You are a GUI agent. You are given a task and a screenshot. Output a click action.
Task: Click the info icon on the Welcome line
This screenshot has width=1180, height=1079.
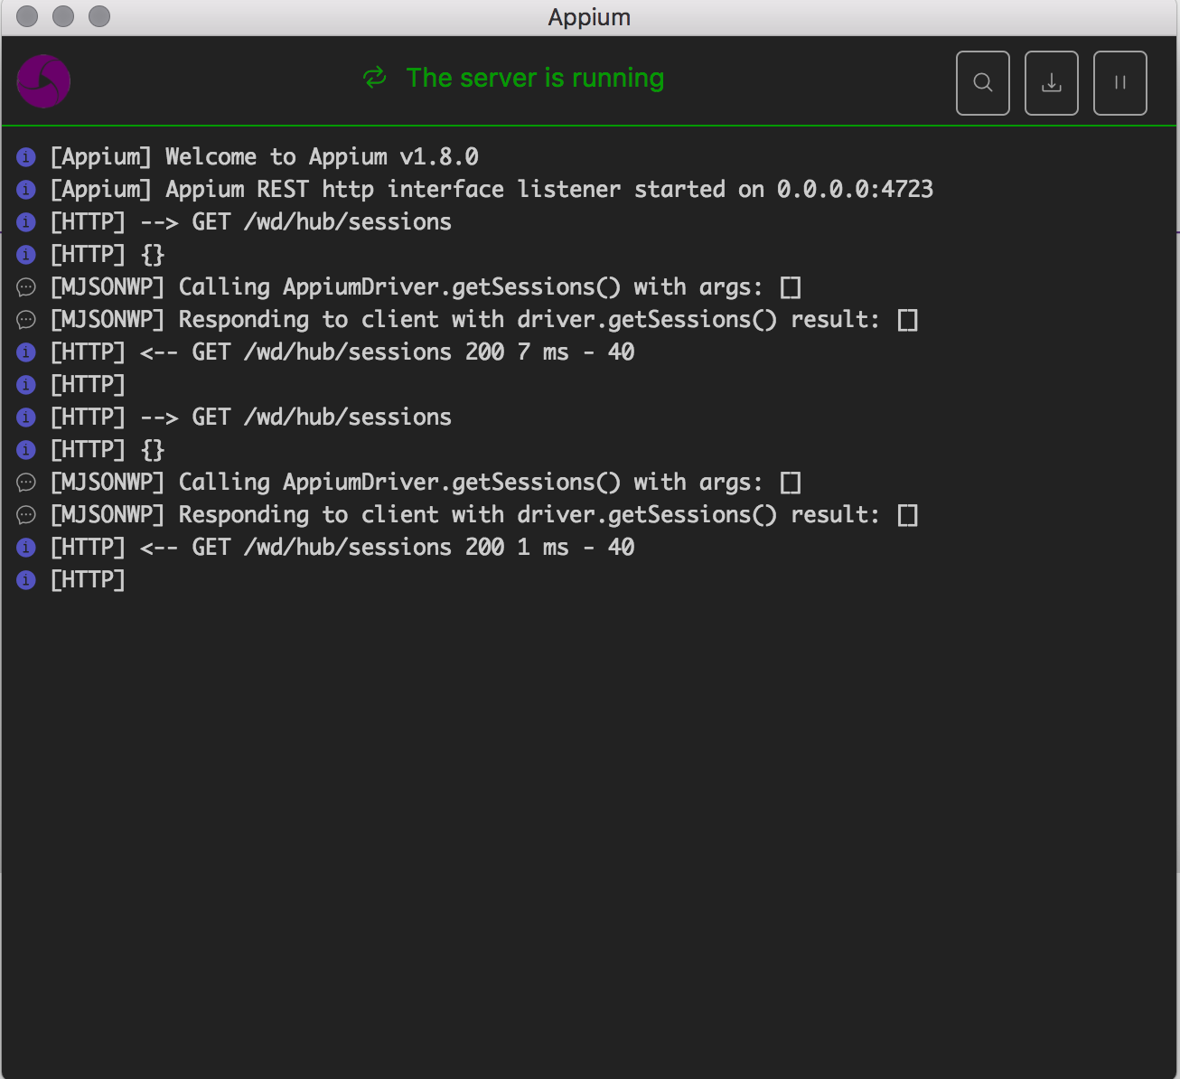25,156
